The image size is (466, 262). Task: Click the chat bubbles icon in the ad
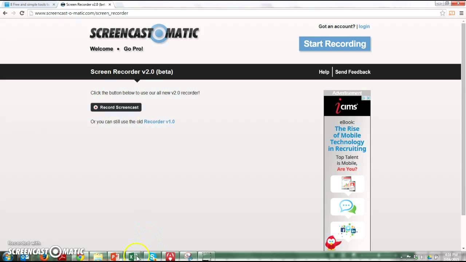click(x=347, y=207)
